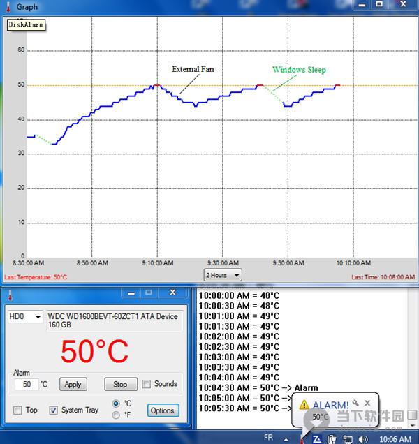The image size is (419, 444).
Task: Dismiss the ALARM balloon with its X
Action: (367, 403)
